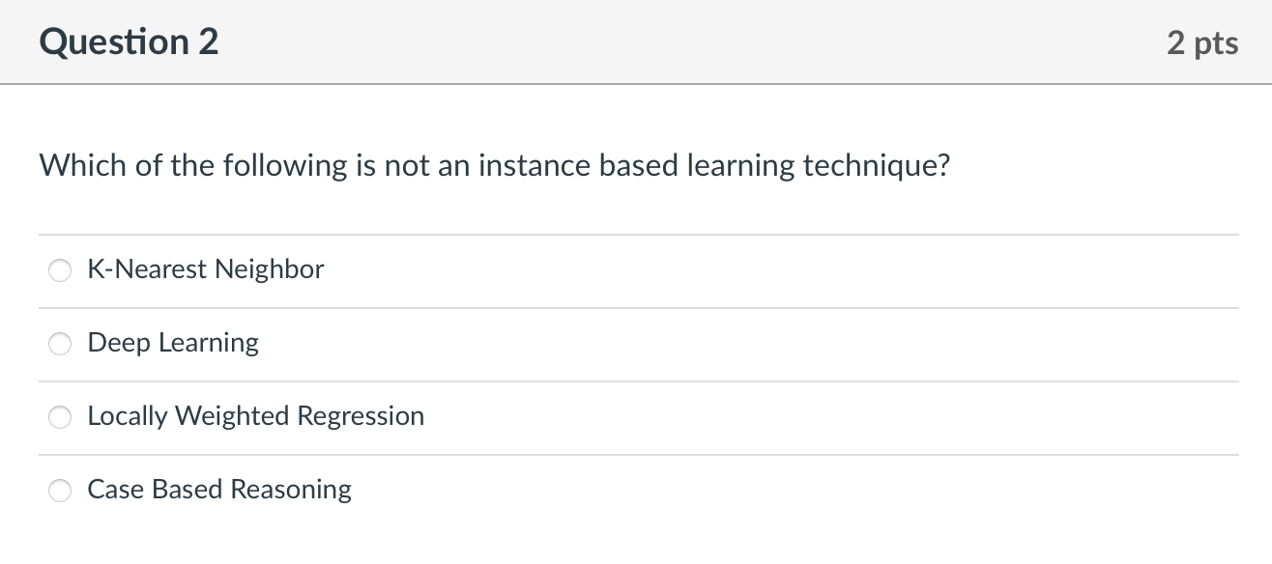This screenshot has width=1272, height=564.
Task: Click the "Deep Learning" answer label
Action: pos(173,343)
